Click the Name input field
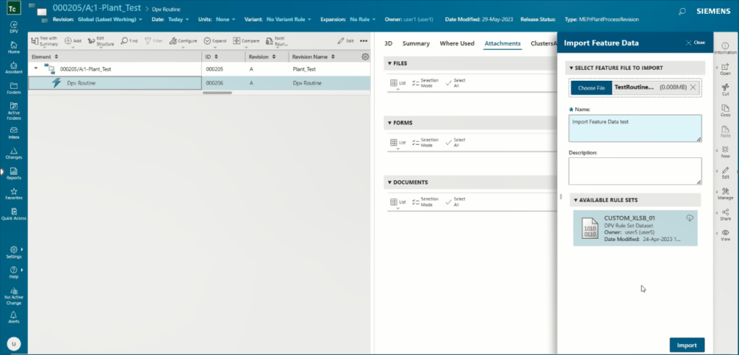This screenshot has height=355, width=739. tap(635, 128)
